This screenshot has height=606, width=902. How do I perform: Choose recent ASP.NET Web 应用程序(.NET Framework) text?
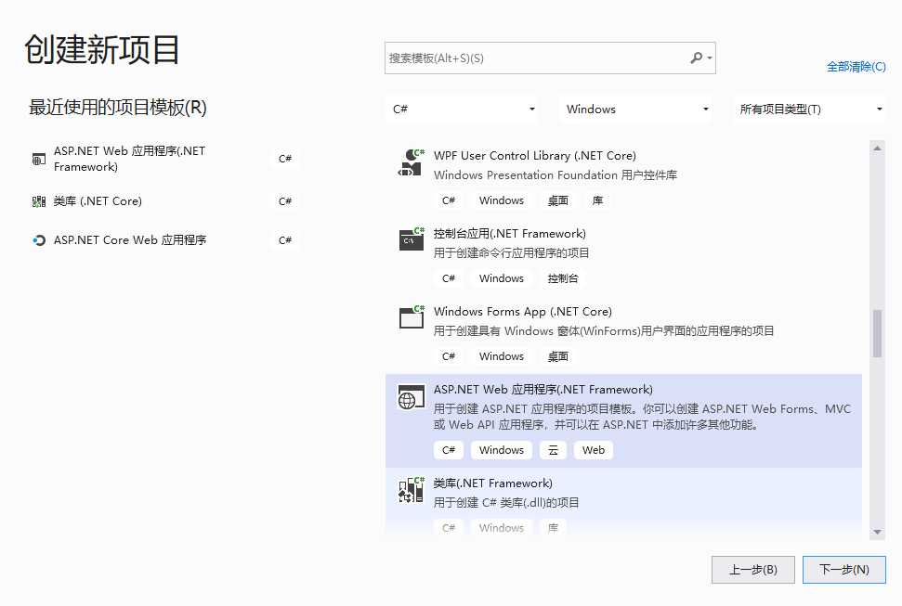pyautogui.click(x=129, y=159)
